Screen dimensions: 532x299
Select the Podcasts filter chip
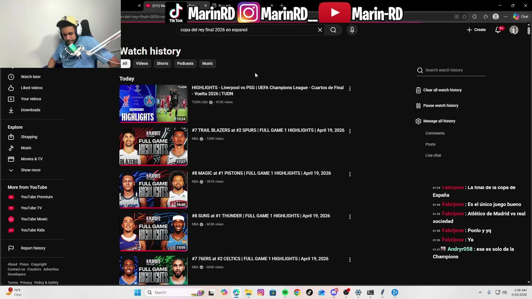(x=185, y=64)
